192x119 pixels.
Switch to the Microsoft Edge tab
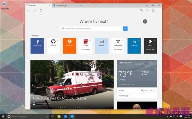click(66, 5)
